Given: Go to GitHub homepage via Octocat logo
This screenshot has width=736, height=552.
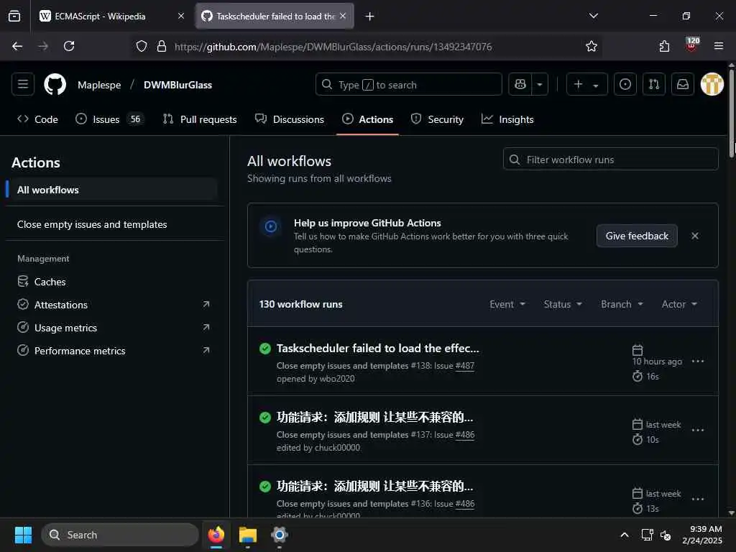Looking at the screenshot, I should [55, 85].
